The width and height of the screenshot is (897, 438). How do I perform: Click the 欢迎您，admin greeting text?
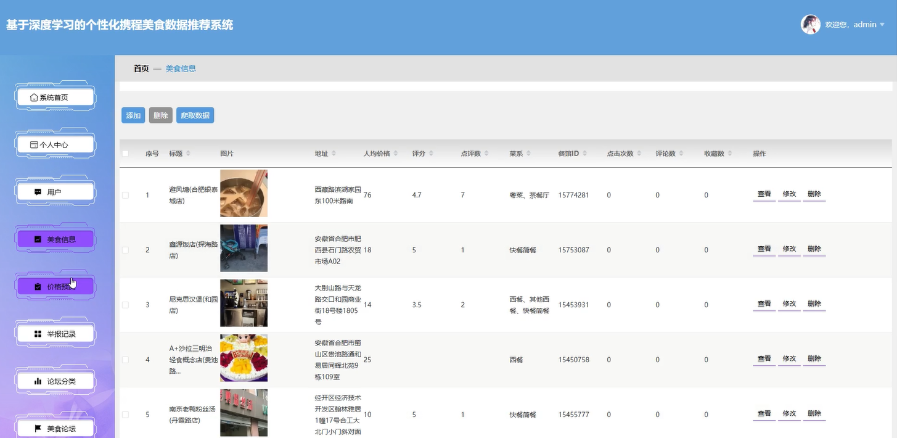tap(851, 25)
